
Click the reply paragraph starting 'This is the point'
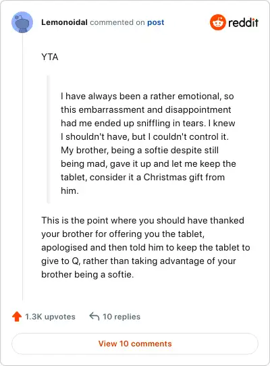click(x=146, y=247)
